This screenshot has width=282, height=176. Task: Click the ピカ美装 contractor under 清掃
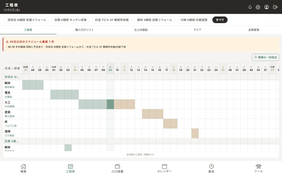coord(10,136)
